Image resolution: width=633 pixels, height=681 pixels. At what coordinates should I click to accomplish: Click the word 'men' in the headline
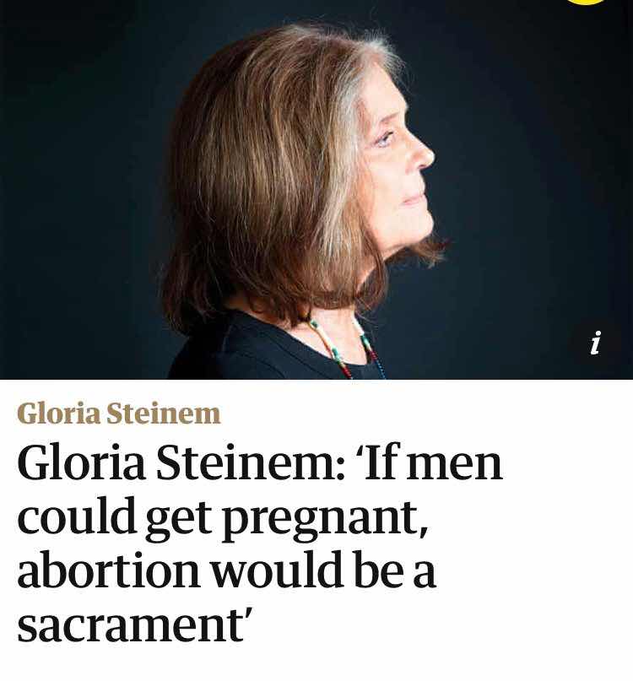tap(454, 465)
